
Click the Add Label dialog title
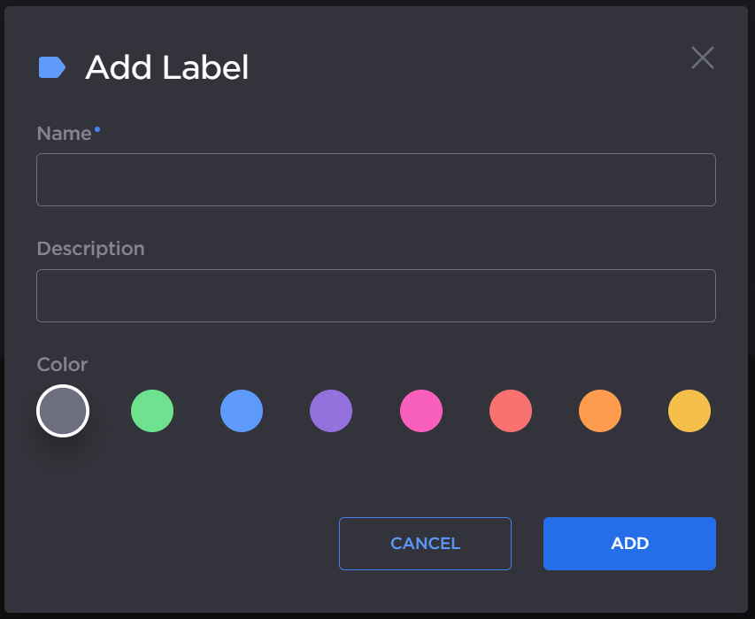point(166,66)
